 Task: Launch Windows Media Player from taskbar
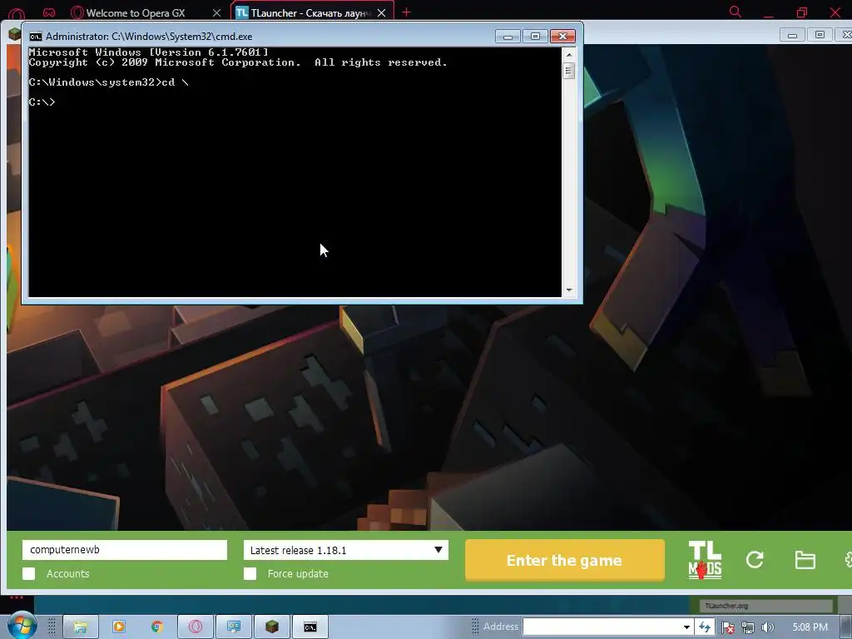point(118,627)
